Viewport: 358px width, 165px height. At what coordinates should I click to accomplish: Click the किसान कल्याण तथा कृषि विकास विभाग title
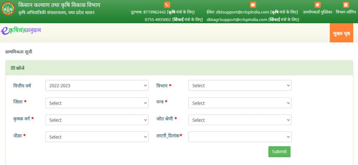[x=59, y=5]
